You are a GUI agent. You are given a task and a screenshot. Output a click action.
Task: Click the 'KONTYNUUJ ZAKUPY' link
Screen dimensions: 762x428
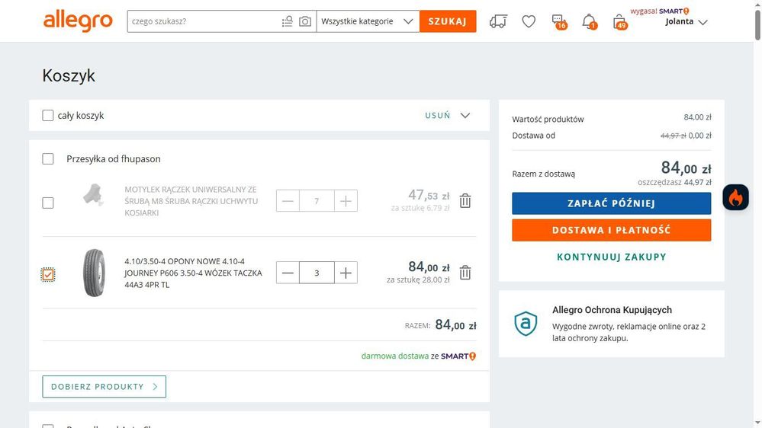[611, 257]
